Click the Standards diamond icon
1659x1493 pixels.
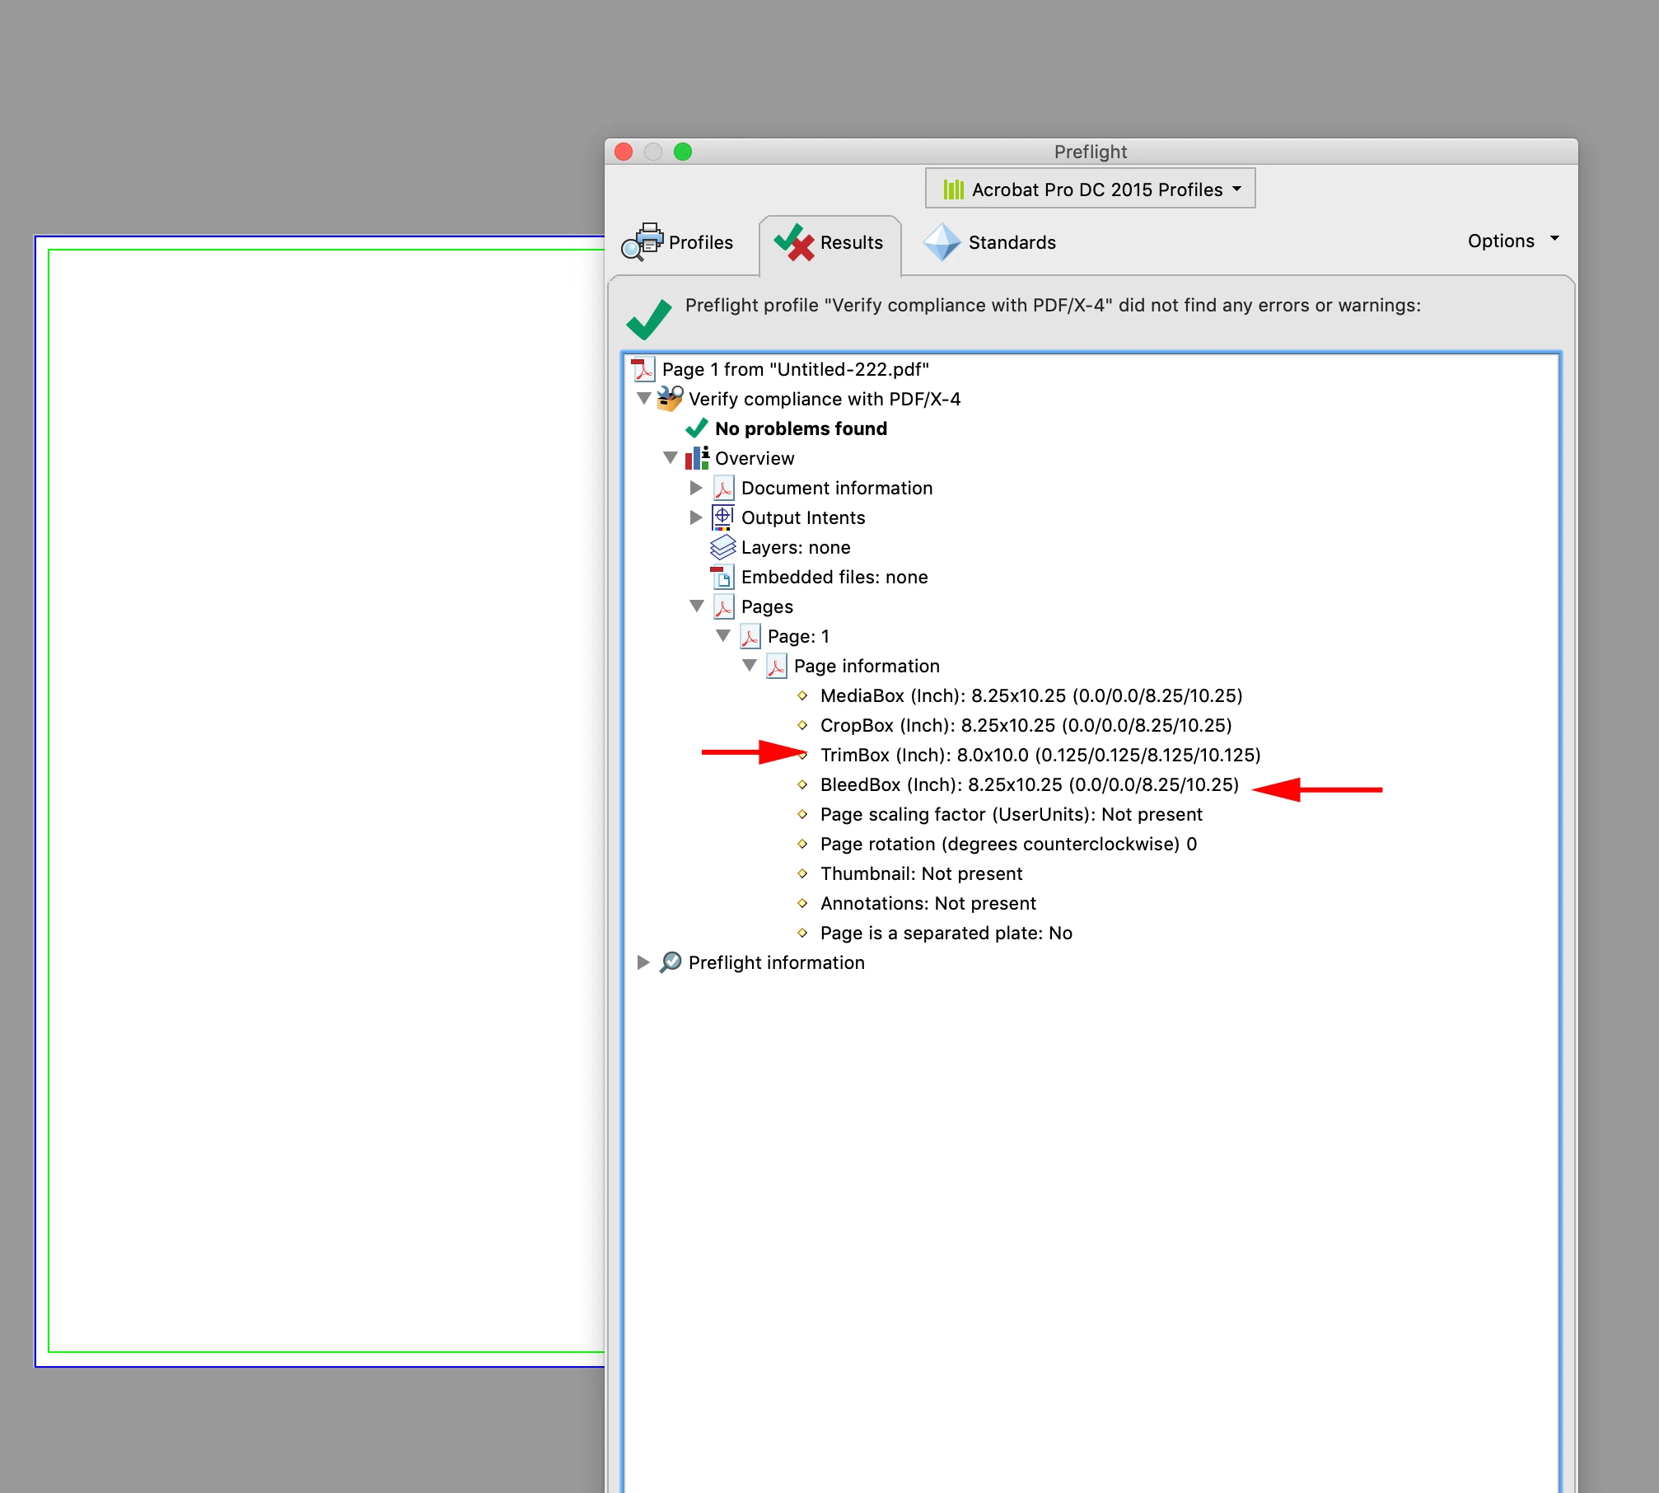[x=942, y=242]
